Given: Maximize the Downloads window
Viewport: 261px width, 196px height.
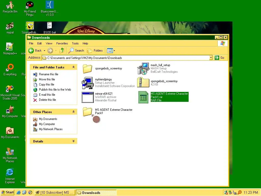Looking at the screenshot, I should point(221,38).
